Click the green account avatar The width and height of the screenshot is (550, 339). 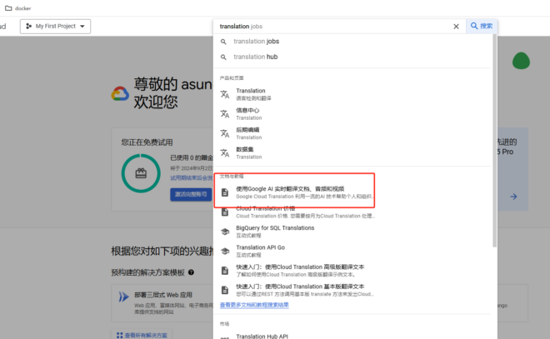(521, 61)
